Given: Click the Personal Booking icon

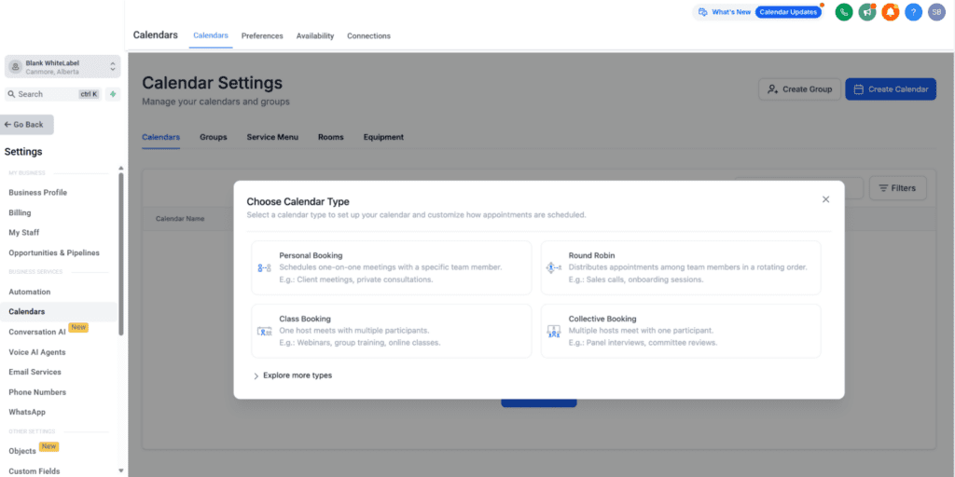Looking at the screenshot, I should click(264, 267).
